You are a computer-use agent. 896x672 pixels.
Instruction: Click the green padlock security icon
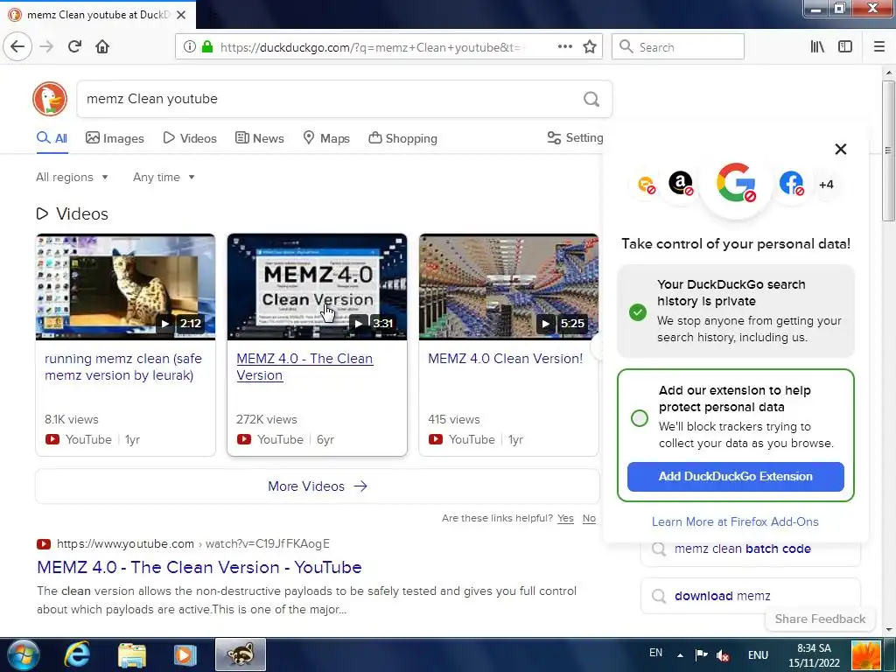[x=206, y=47]
